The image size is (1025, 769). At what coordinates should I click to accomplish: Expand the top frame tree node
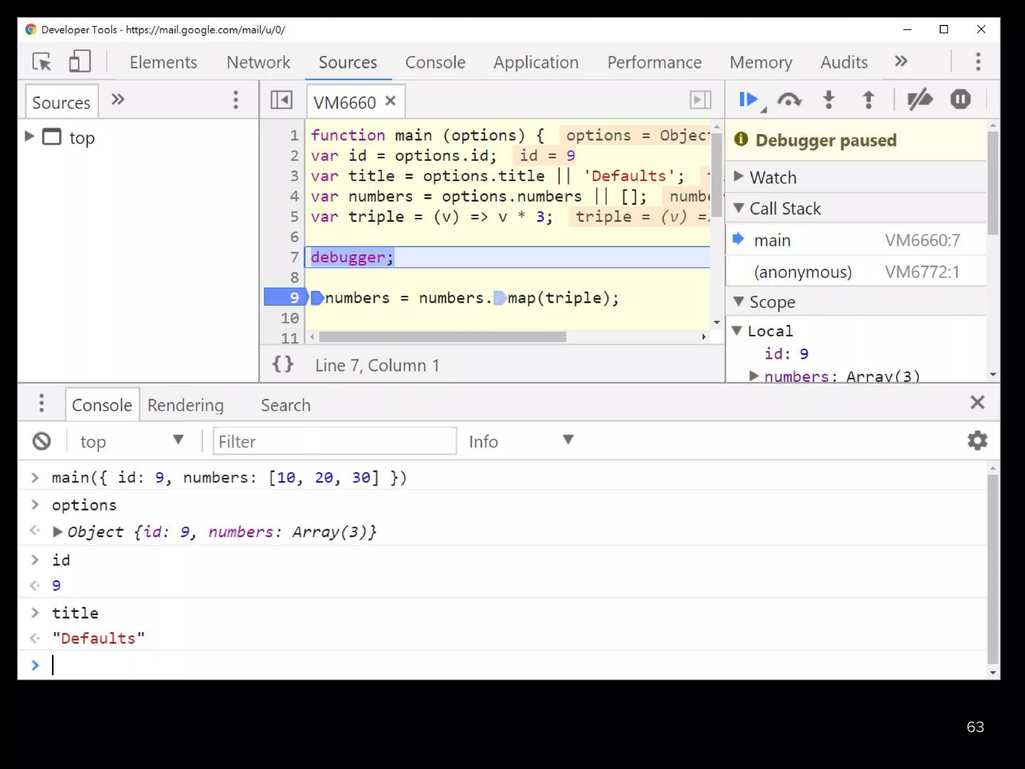[29, 136]
